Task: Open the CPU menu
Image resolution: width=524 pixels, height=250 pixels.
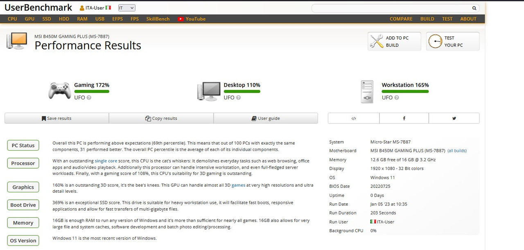Action: [12, 19]
